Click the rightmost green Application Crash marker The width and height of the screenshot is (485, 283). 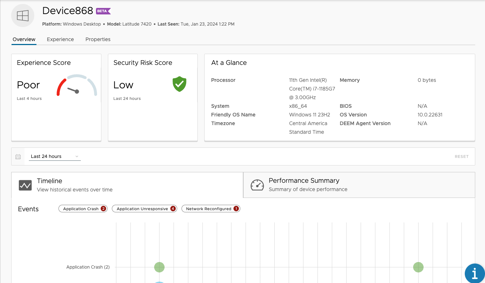[418, 267]
